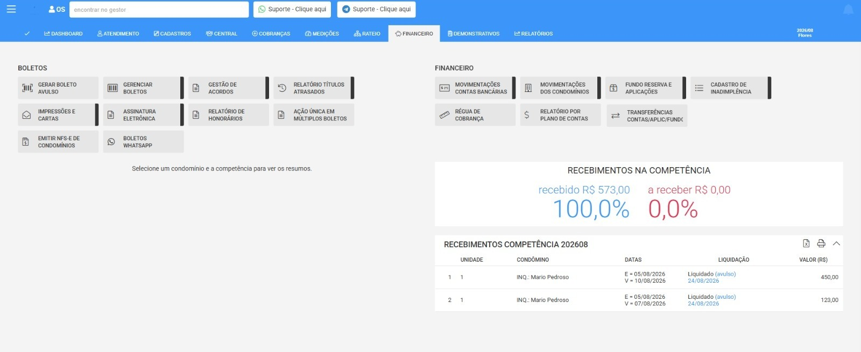Click 24/08/2026 date in 123,00 row
The width and height of the screenshot is (861, 352).
(x=703, y=304)
